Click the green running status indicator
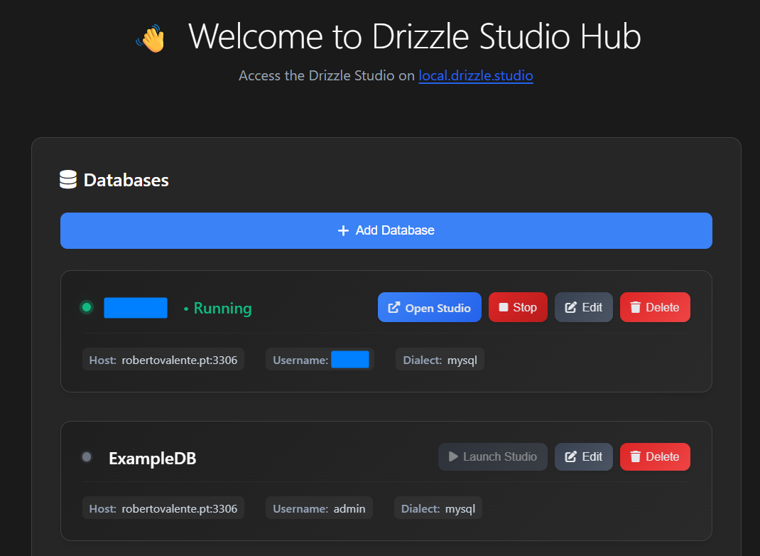Image resolution: width=760 pixels, height=556 pixels. (87, 307)
